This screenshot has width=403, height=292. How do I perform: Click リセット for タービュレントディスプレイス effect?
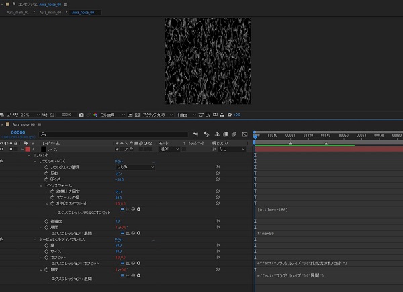click(x=120, y=238)
